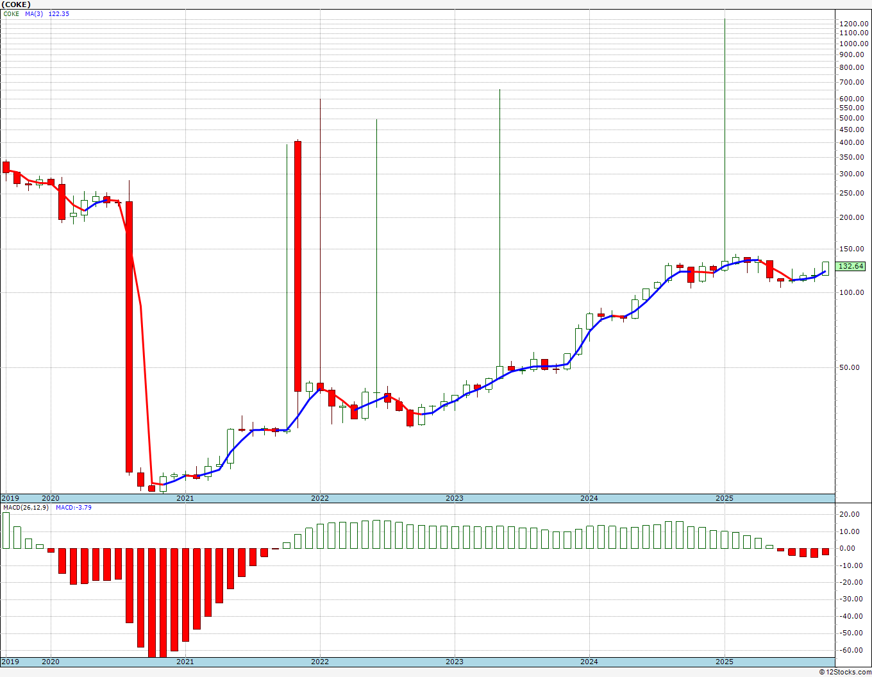Viewport: 872px width, 677px height.
Task: Click the last red MACD bar in 2025
Action: (x=825, y=551)
